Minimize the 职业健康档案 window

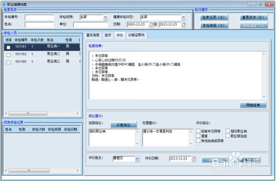coord(252,4)
